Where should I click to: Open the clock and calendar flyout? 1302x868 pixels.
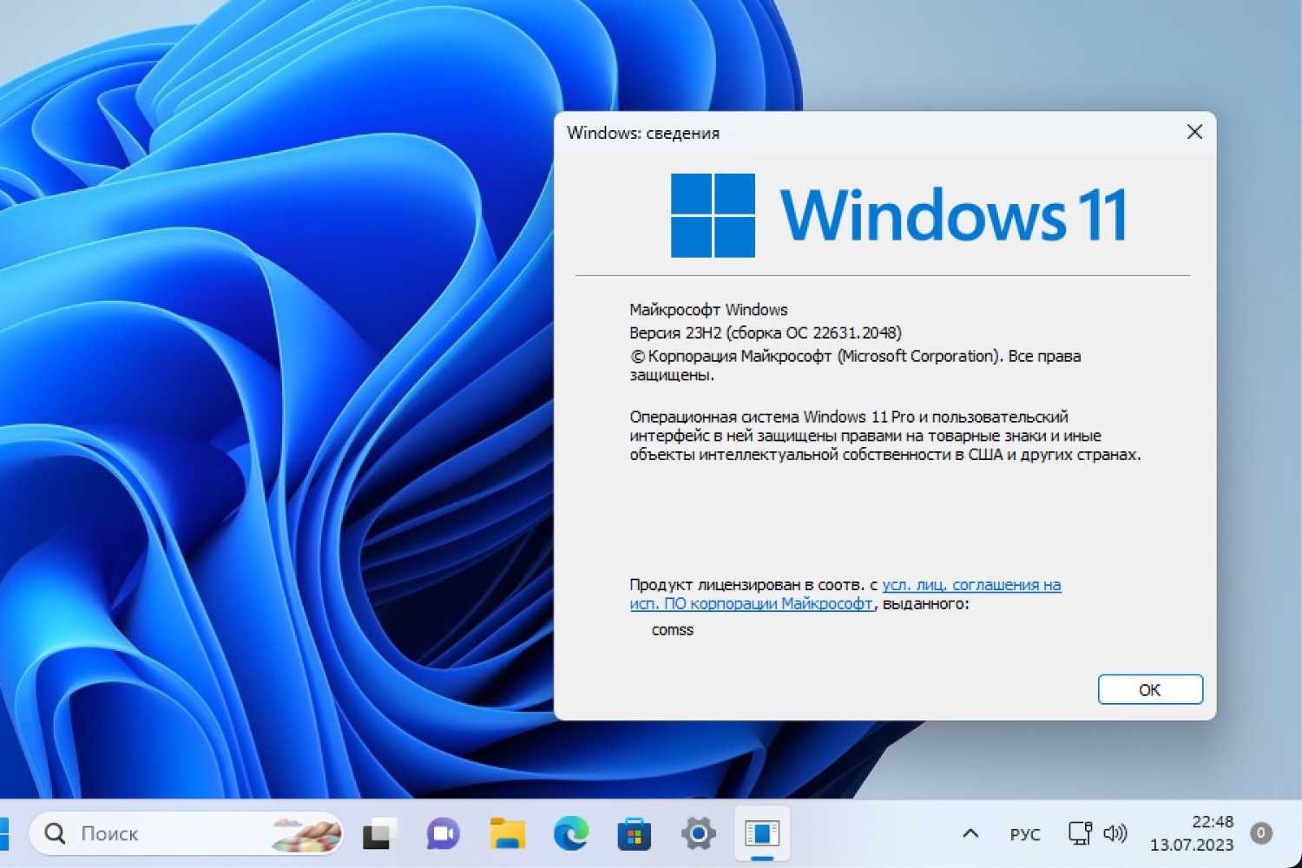pyautogui.click(x=1192, y=833)
